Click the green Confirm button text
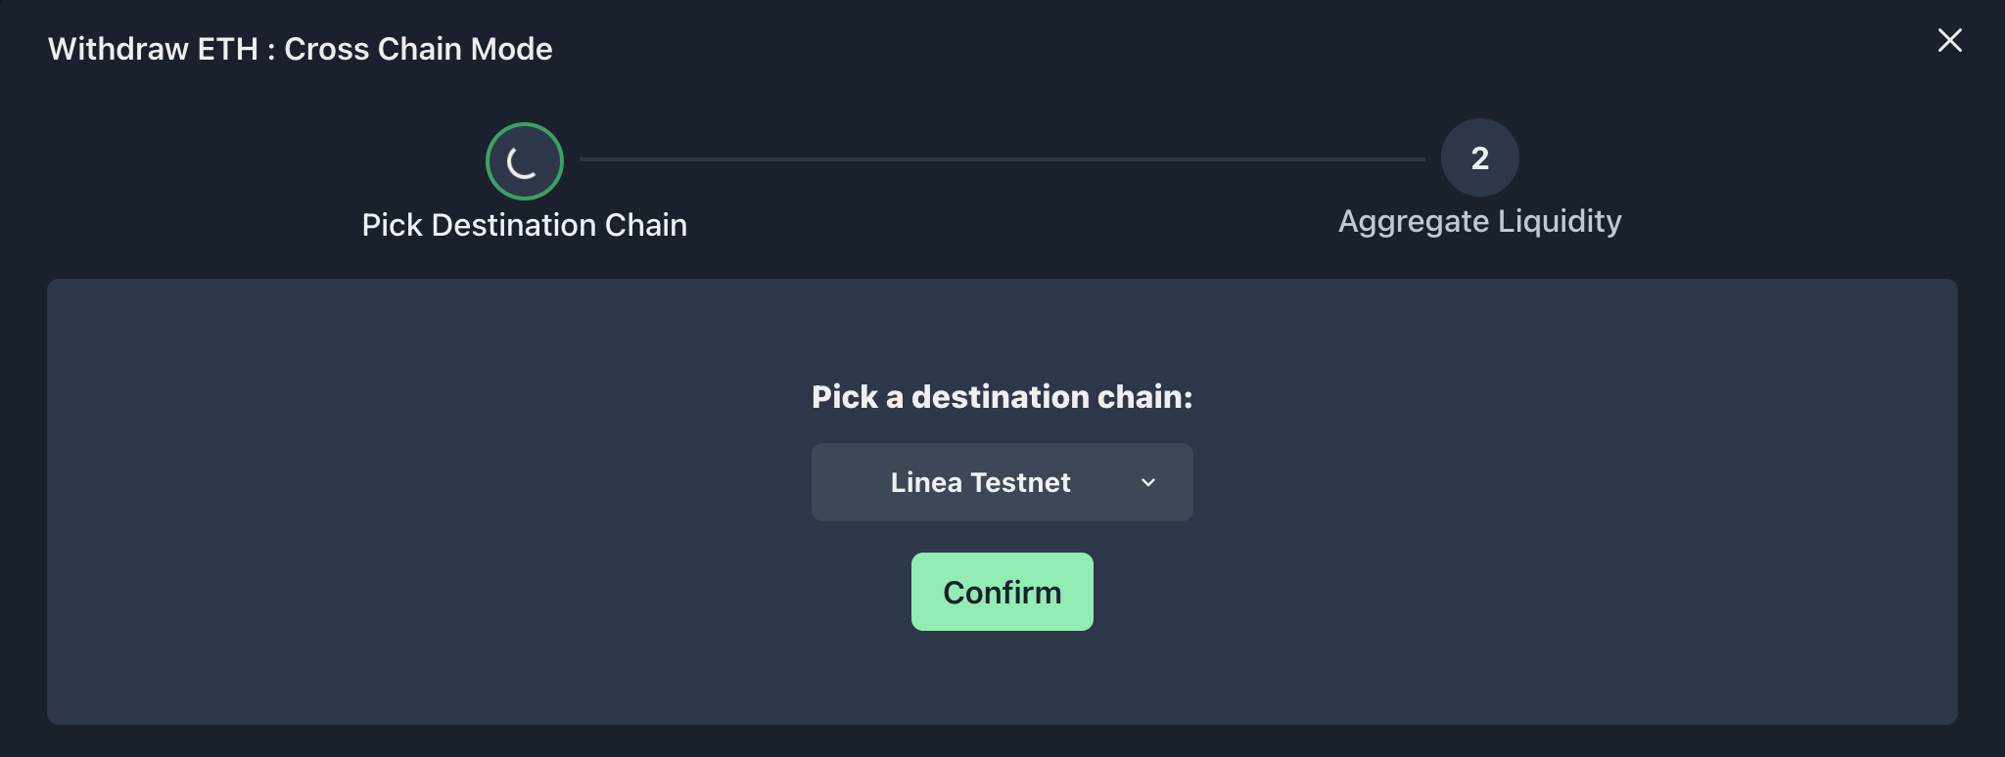Image resolution: width=2005 pixels, height=757 pixels. point(1002,593)
